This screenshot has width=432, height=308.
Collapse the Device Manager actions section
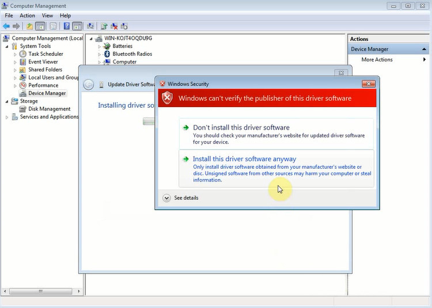424,50
